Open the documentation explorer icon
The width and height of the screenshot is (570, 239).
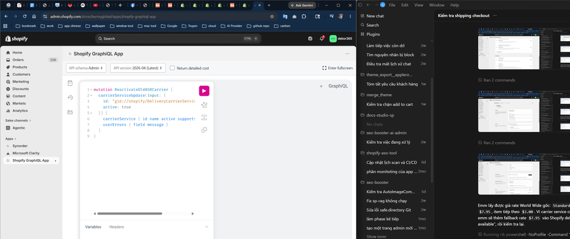[70, 84]
